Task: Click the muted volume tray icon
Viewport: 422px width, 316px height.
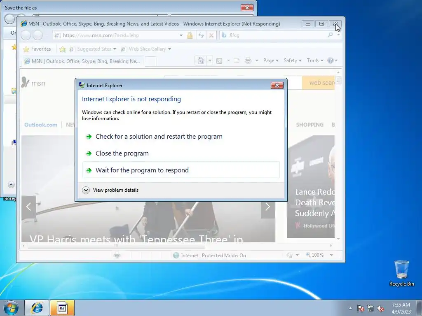Action: pyautogui.click(x=380, y=309)
